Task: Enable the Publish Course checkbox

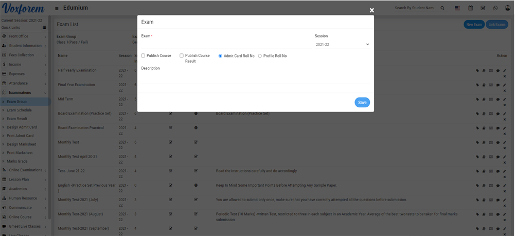Action: click(144, 55)
